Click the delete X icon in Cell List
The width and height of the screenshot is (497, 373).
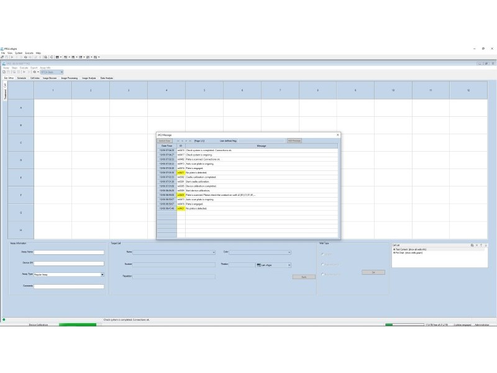click(476, 245)
